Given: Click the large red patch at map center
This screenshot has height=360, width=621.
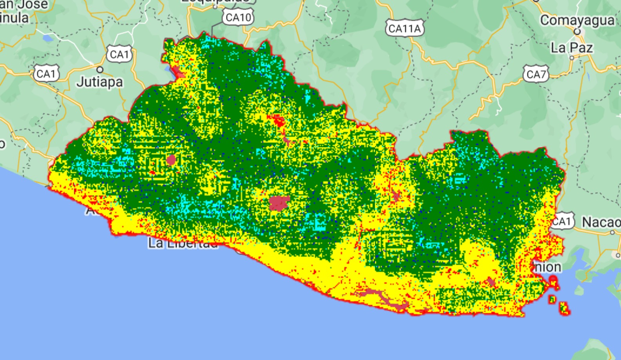Looking at the screenshot, I should coord(279,203).
